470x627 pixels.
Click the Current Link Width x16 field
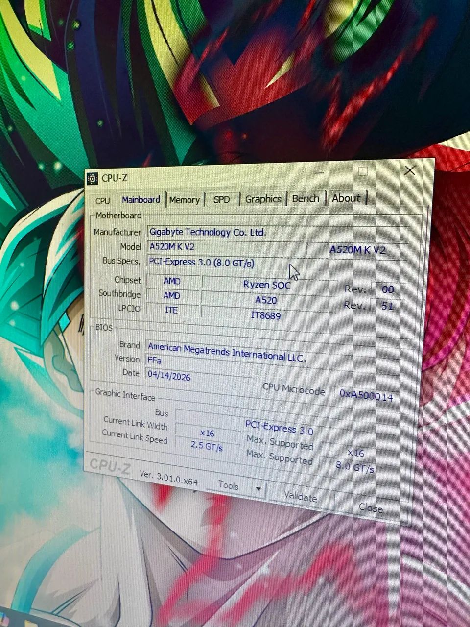pos(207,433)
